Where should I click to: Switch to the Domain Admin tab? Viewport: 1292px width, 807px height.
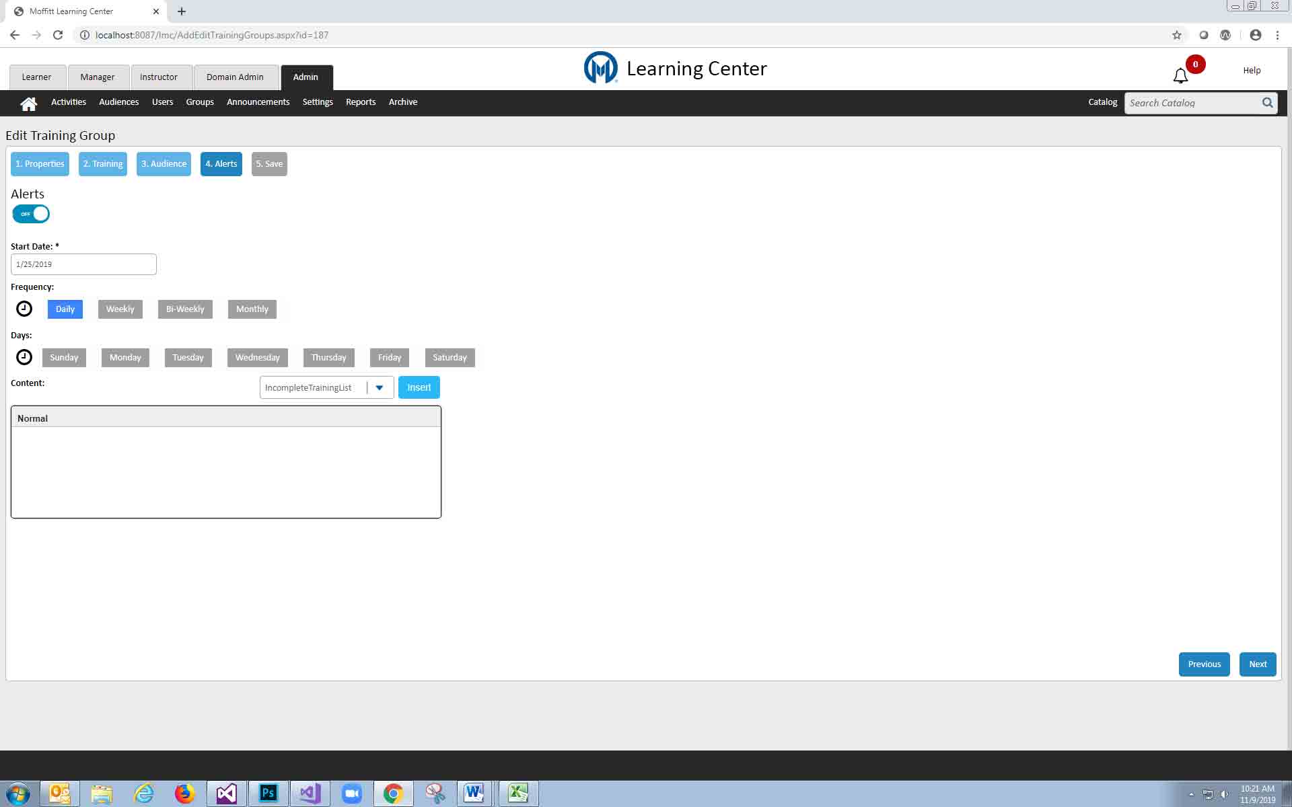[x=235, y=77]
